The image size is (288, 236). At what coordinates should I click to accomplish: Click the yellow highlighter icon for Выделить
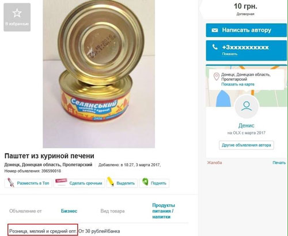point(111,181)
